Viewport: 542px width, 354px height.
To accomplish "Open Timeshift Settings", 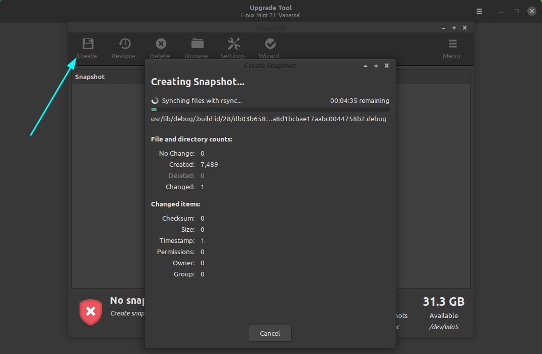I will coord(233,48).
